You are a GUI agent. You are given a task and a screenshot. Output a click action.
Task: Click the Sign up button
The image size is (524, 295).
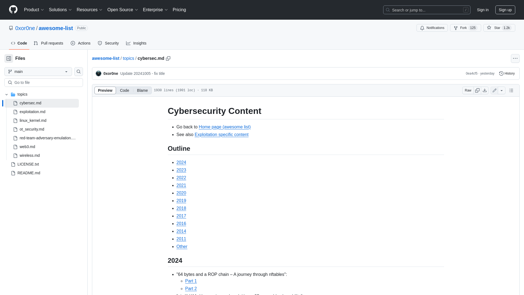[505, 10]
